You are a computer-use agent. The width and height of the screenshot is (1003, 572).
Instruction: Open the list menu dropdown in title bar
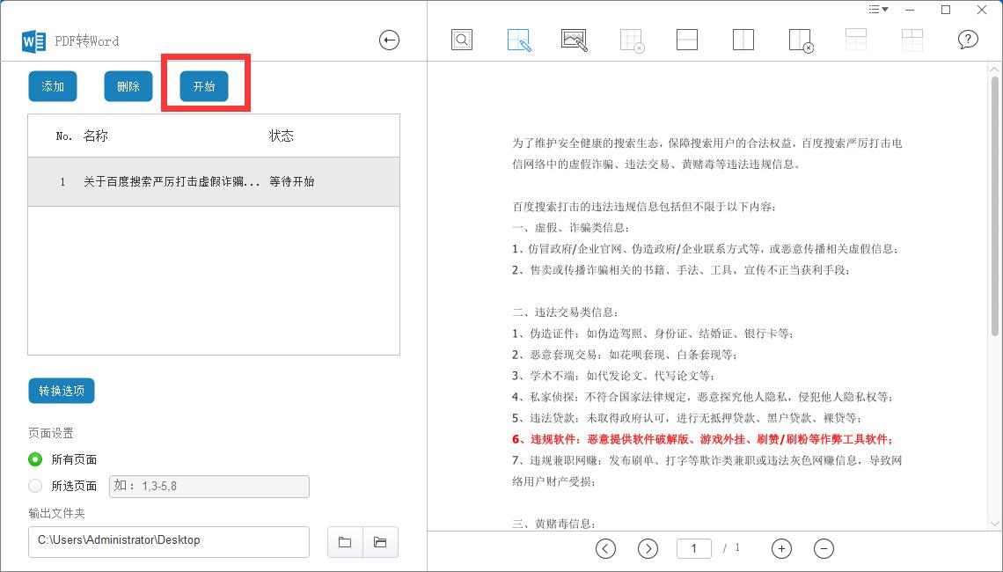tap(878, 10)
